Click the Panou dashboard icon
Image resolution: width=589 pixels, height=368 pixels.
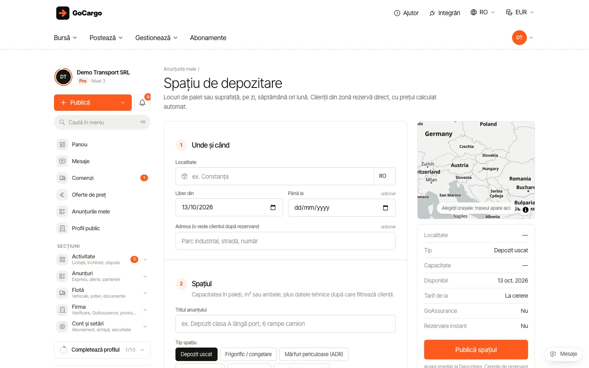tap(62, 144)
